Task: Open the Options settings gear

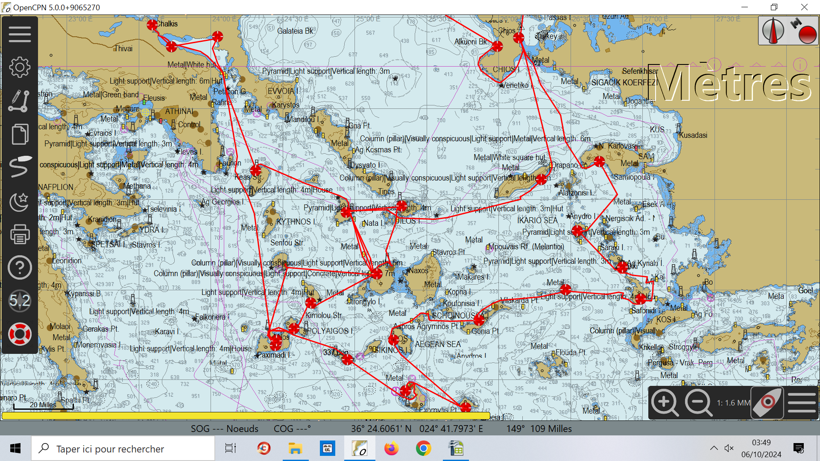Action: click(20, 67)
